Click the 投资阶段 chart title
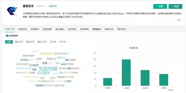186x93 pixels. (133, 48)
